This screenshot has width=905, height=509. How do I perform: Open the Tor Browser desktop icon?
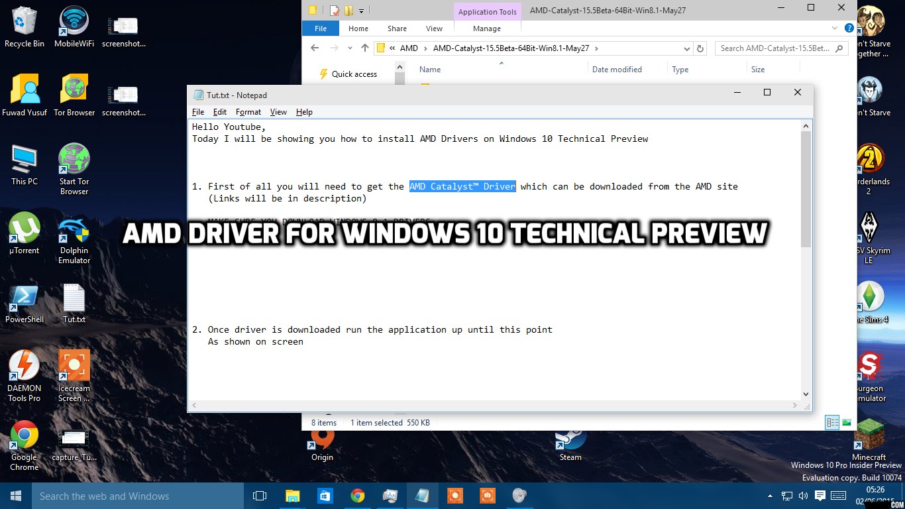tap(74, 95)
